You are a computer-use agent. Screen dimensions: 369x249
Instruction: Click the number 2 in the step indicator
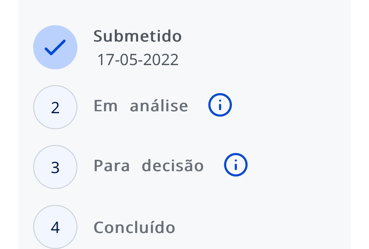point(55,108)
